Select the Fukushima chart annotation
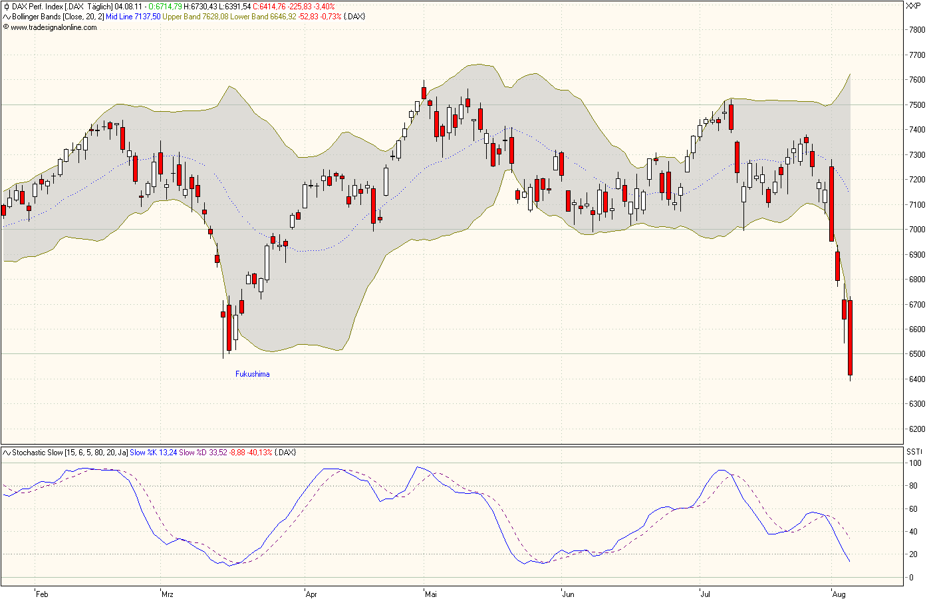 pos(251,373)
